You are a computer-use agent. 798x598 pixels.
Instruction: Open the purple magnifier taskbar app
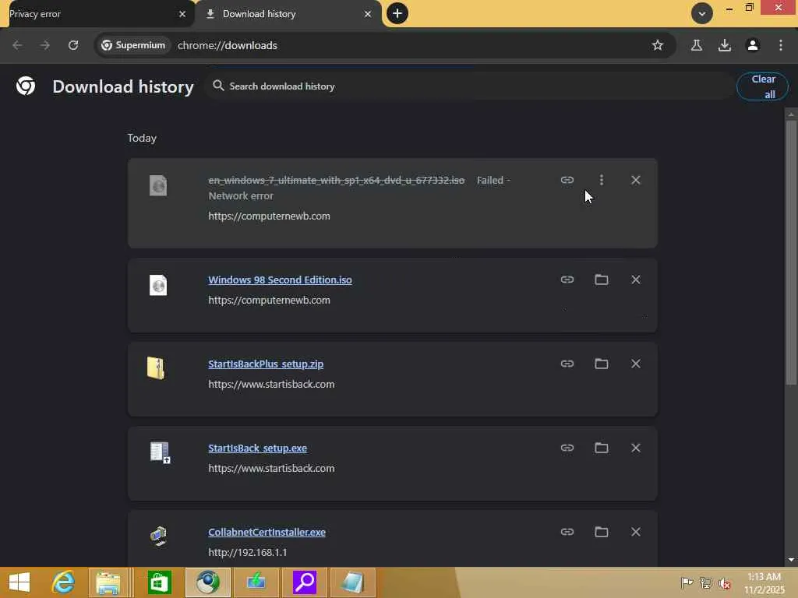tap(305, 582)
